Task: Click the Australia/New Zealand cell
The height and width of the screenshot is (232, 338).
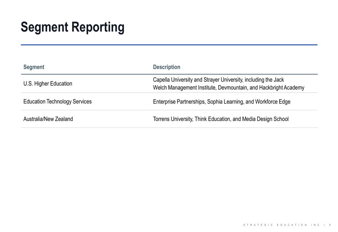Action: (48, 119)
